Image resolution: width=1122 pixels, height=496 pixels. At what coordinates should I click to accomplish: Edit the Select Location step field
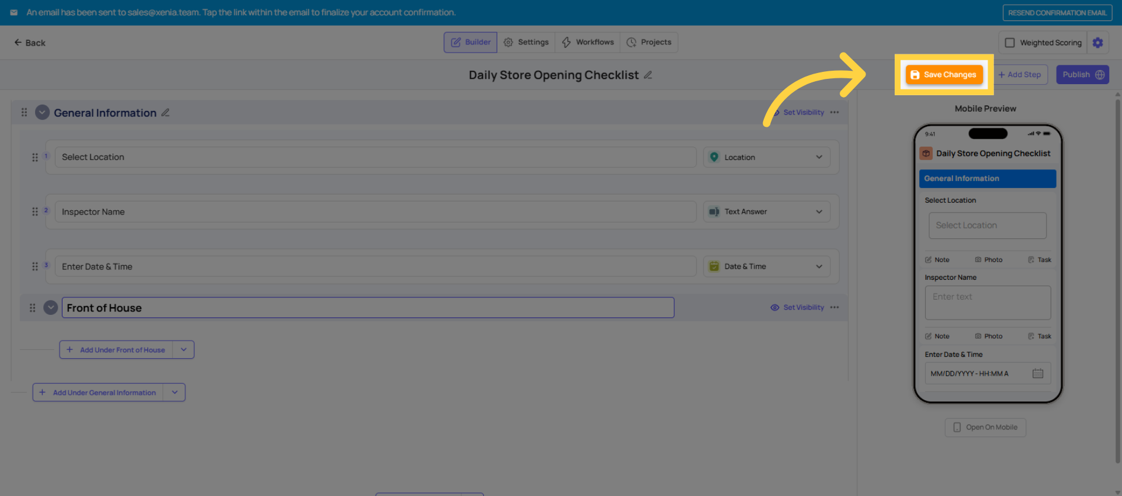click(x=375, y=157)
